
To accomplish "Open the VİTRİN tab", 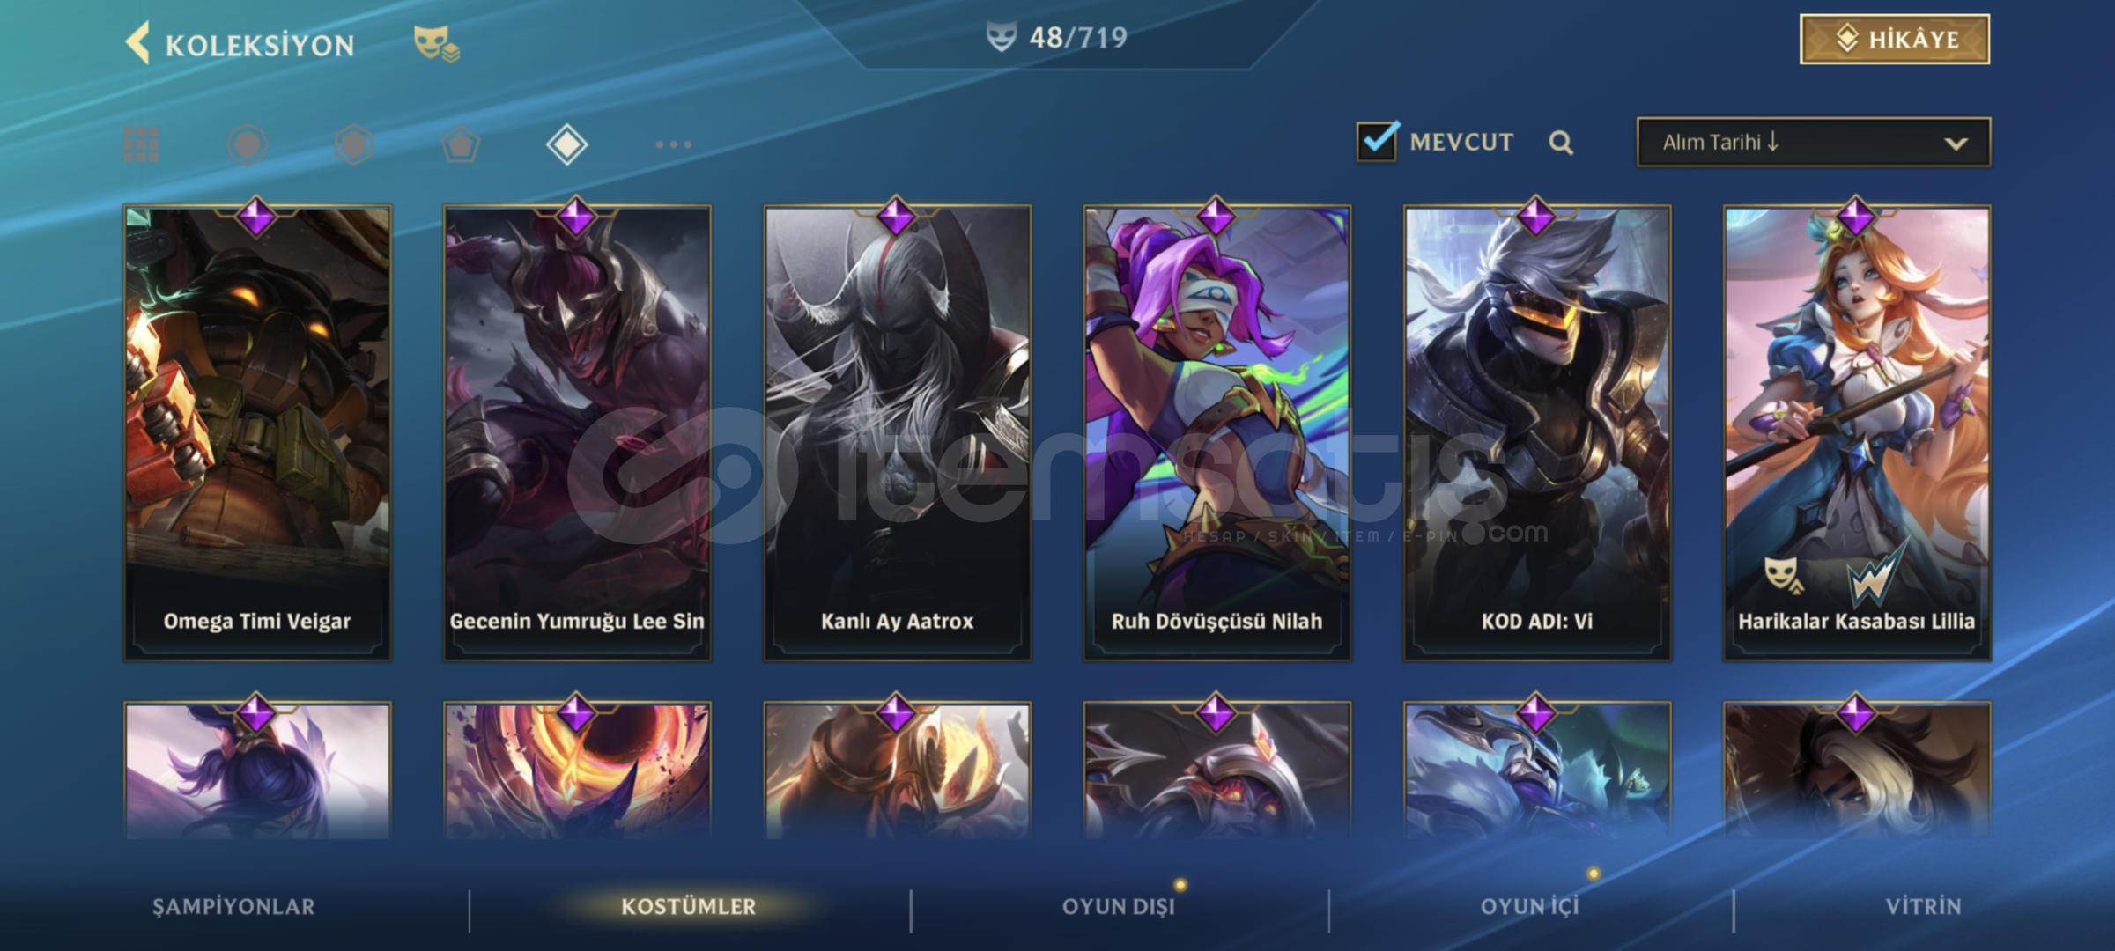I will [x=1924, y=906].
